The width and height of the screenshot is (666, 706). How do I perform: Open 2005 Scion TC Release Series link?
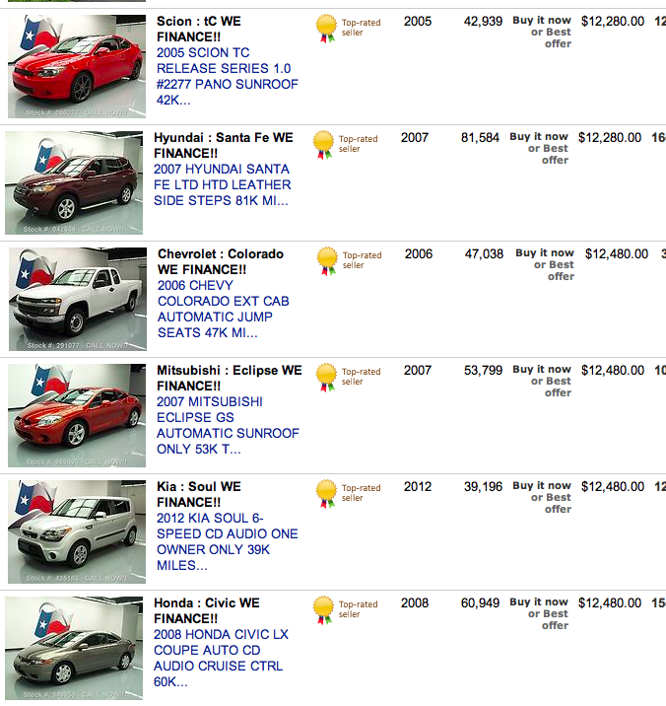point(228,76)
